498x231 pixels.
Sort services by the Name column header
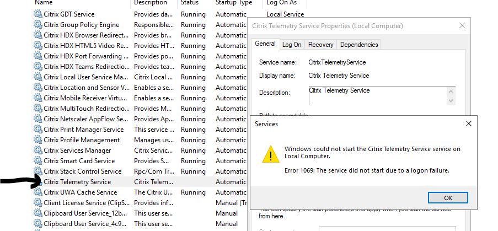tap(44, 3)
